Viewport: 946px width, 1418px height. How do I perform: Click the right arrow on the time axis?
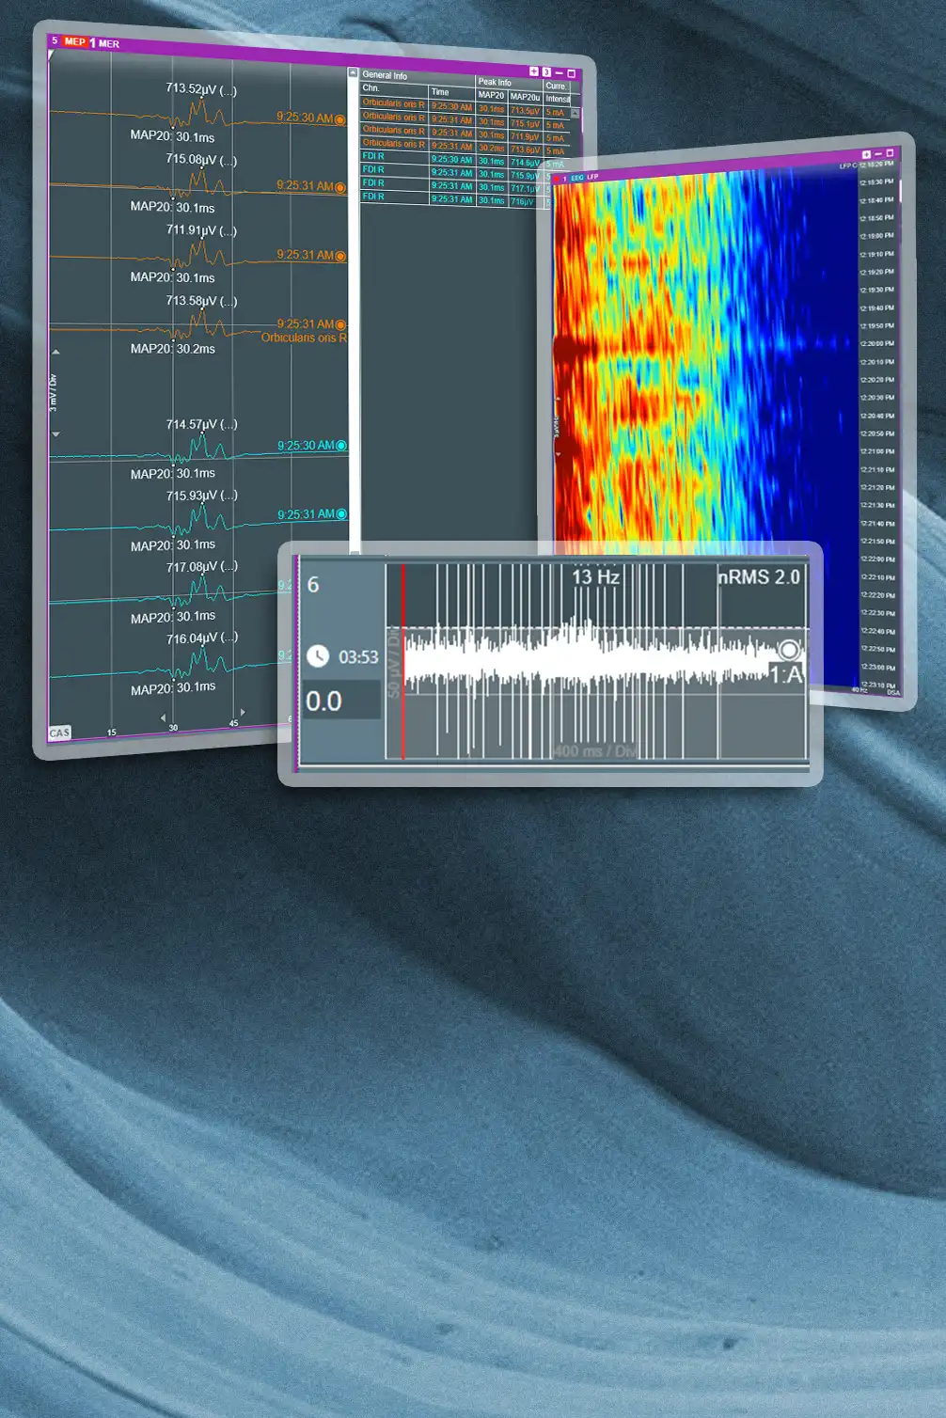243,713
